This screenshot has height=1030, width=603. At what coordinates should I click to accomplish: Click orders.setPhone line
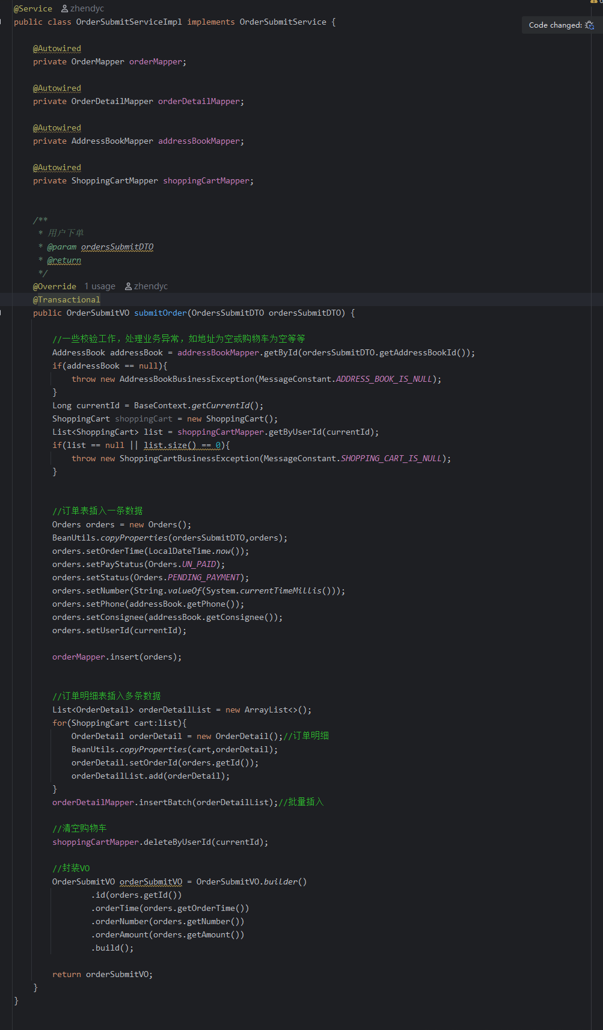tap(148, 604)
